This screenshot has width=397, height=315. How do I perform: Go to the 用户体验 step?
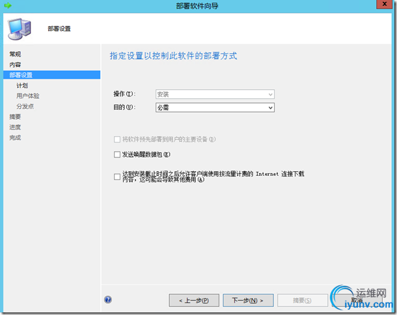tap(28, 96)
